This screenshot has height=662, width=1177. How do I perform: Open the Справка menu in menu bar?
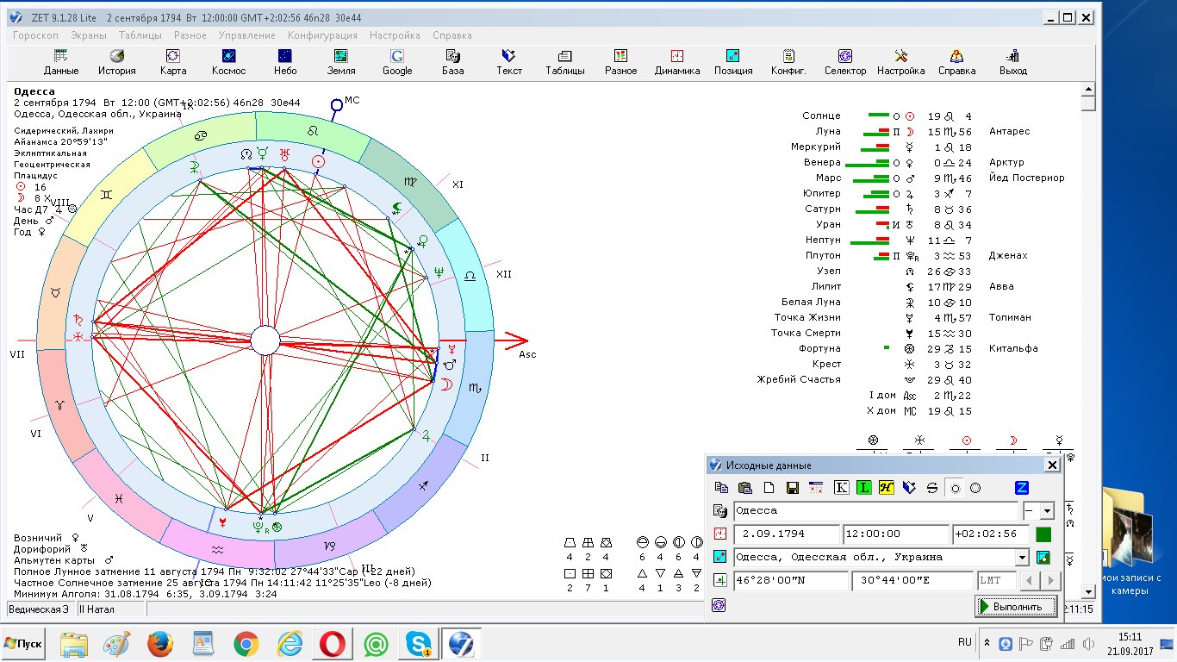click(451, 35)
